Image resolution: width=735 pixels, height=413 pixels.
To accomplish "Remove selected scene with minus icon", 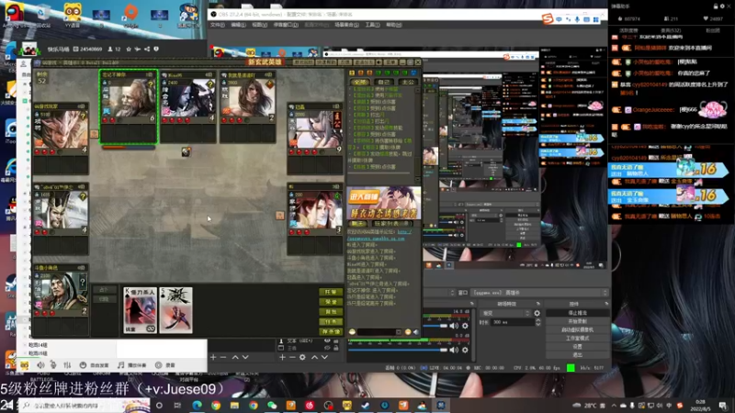I will point(223,357).
